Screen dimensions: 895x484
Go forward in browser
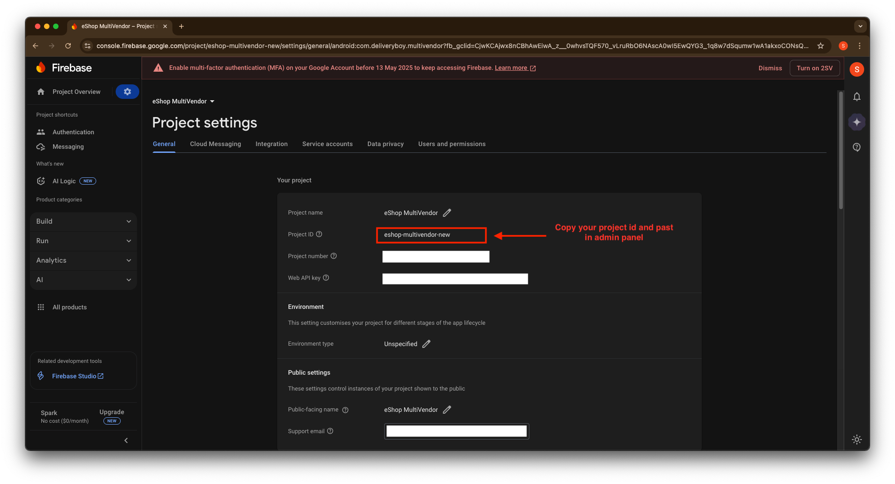[x=52, y=46]
